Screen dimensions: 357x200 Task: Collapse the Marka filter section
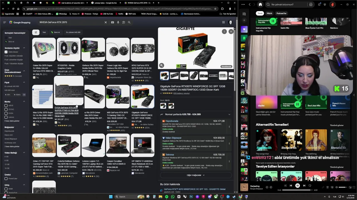pyautogui.click(x=24, y=102)
